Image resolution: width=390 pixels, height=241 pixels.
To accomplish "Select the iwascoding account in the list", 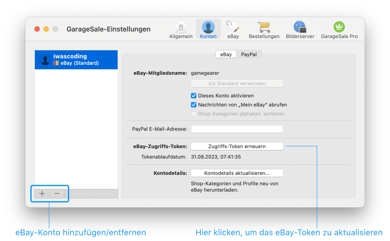I will (x=76, y=60).
